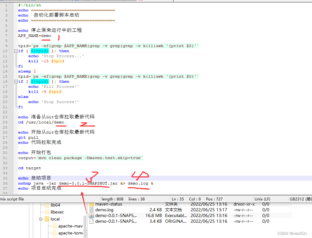Click line number 1 in the margin

(6, 5)
